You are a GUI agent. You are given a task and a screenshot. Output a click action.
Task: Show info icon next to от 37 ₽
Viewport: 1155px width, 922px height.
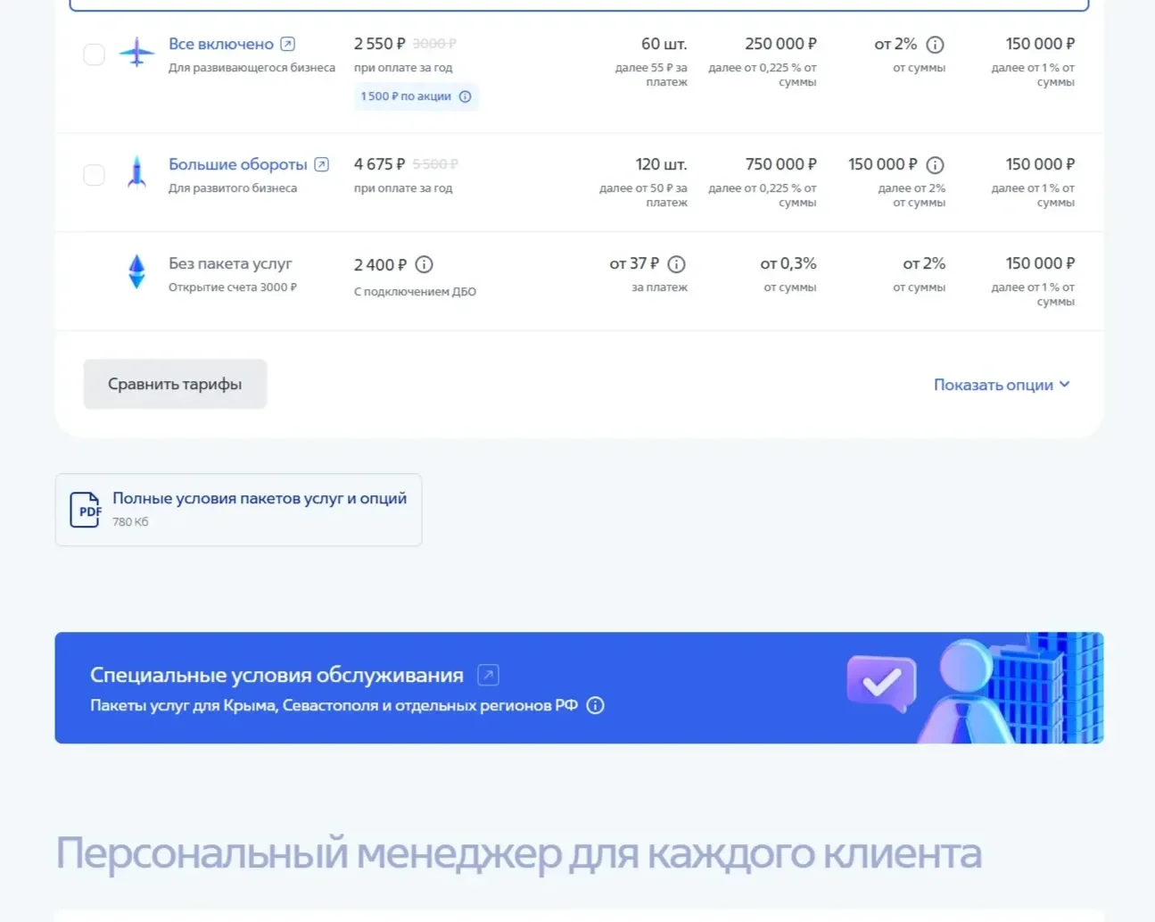point(676,264)
